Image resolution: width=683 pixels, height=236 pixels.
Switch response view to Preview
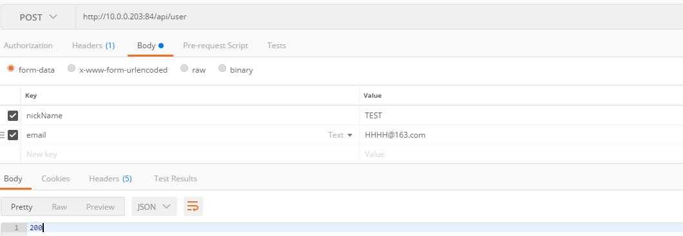tap(100, 207)
